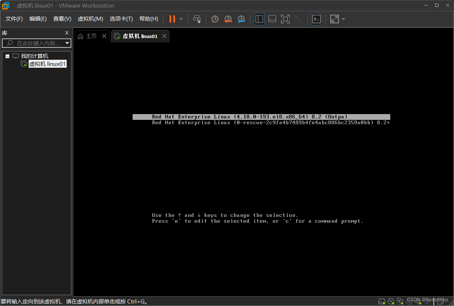Close the 虚拟机 linux01 tab

[164, 36]
